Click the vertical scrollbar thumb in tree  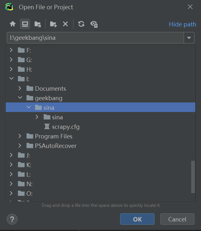click(x=193, y=177)
